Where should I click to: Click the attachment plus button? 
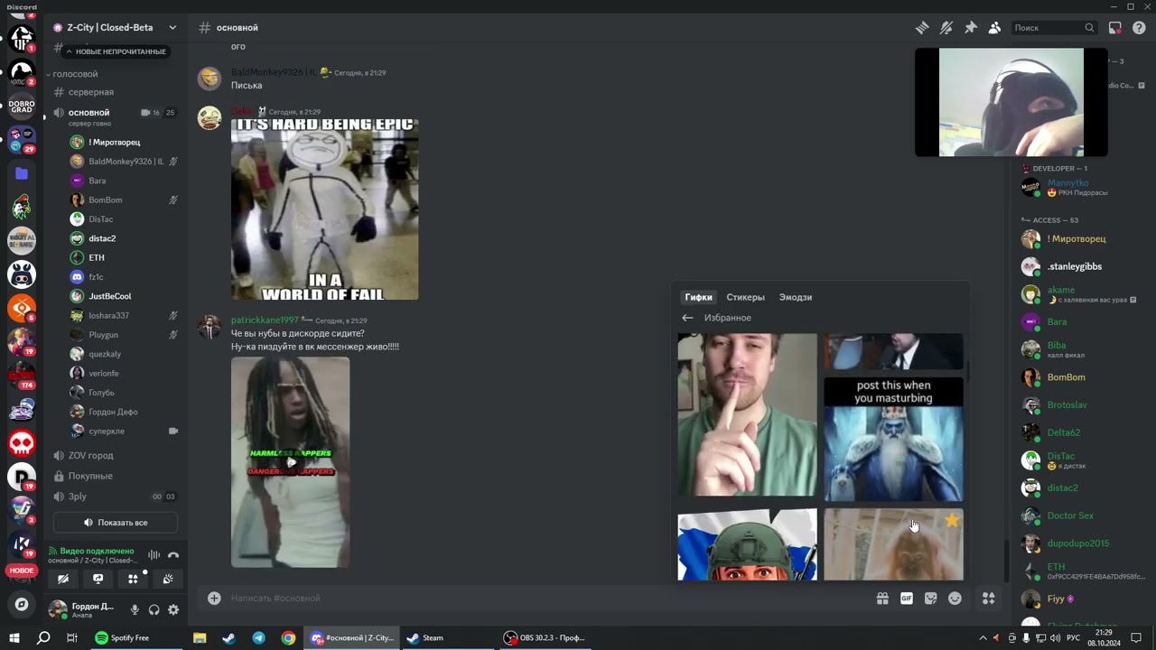click(214, 598)
